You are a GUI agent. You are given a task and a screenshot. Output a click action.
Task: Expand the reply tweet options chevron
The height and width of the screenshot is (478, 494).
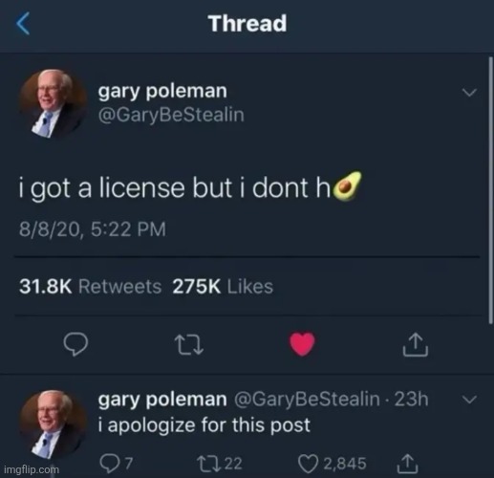469,400
